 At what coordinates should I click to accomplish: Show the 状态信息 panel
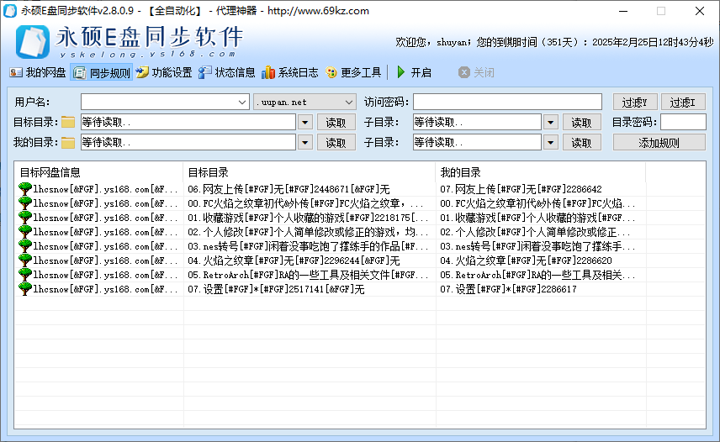tap(227, 72)
